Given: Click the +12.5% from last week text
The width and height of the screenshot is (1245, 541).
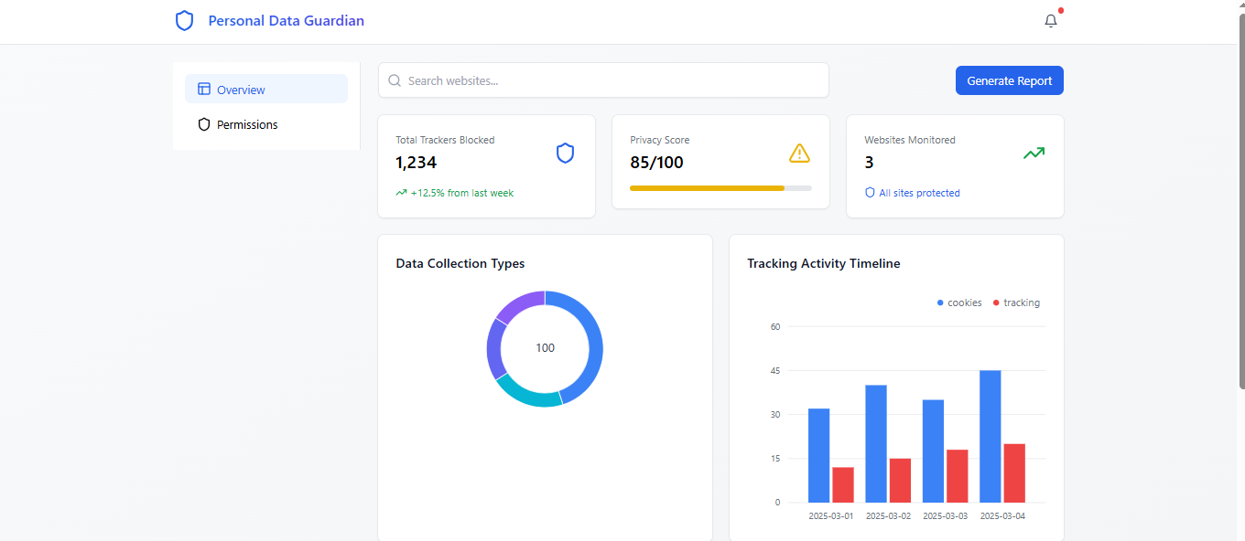Looking at the screenshot, I should tap(462, 193).
